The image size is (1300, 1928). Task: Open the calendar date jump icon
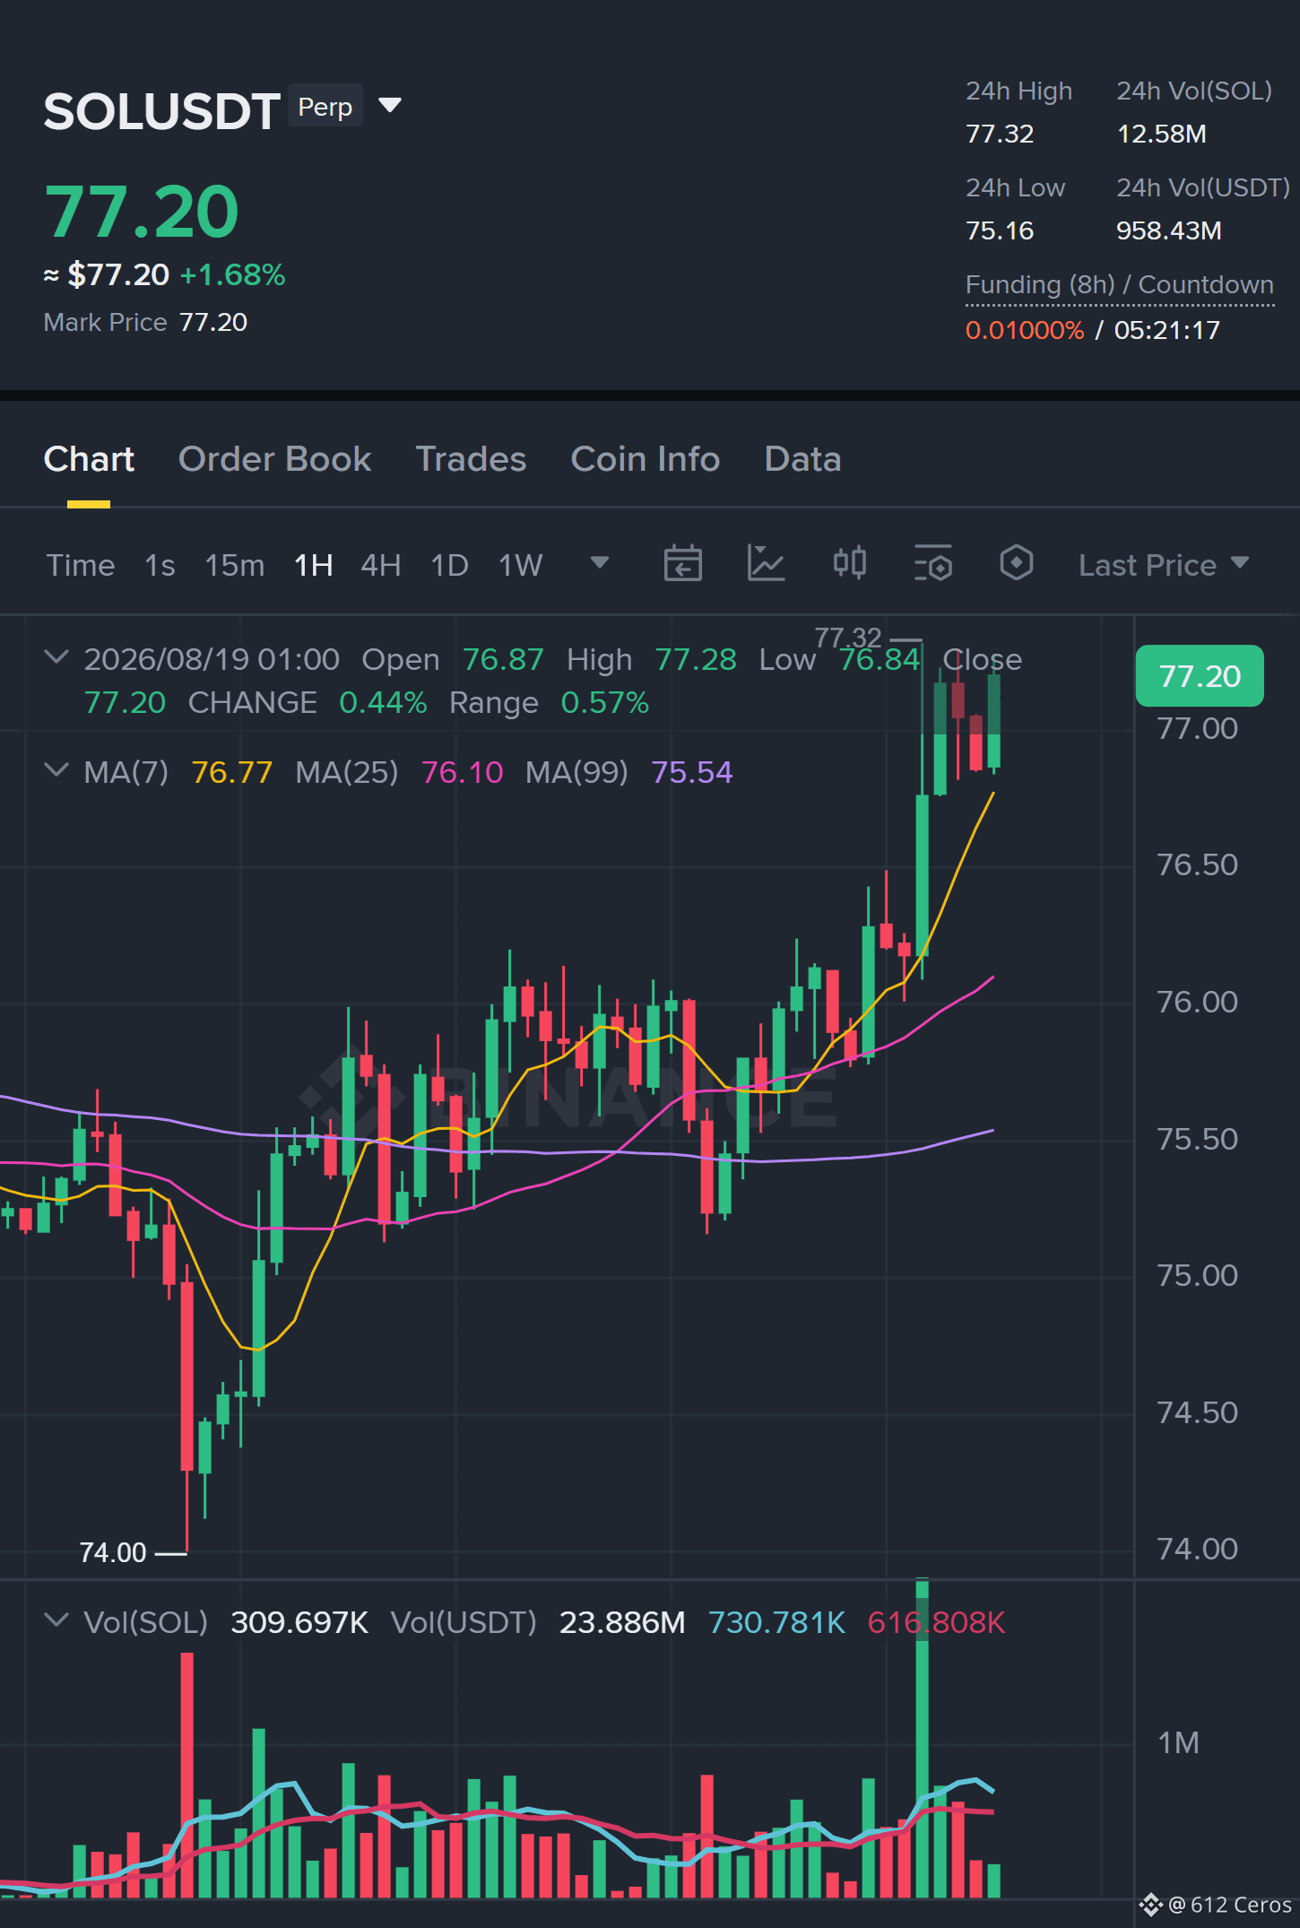coord(682,564)
